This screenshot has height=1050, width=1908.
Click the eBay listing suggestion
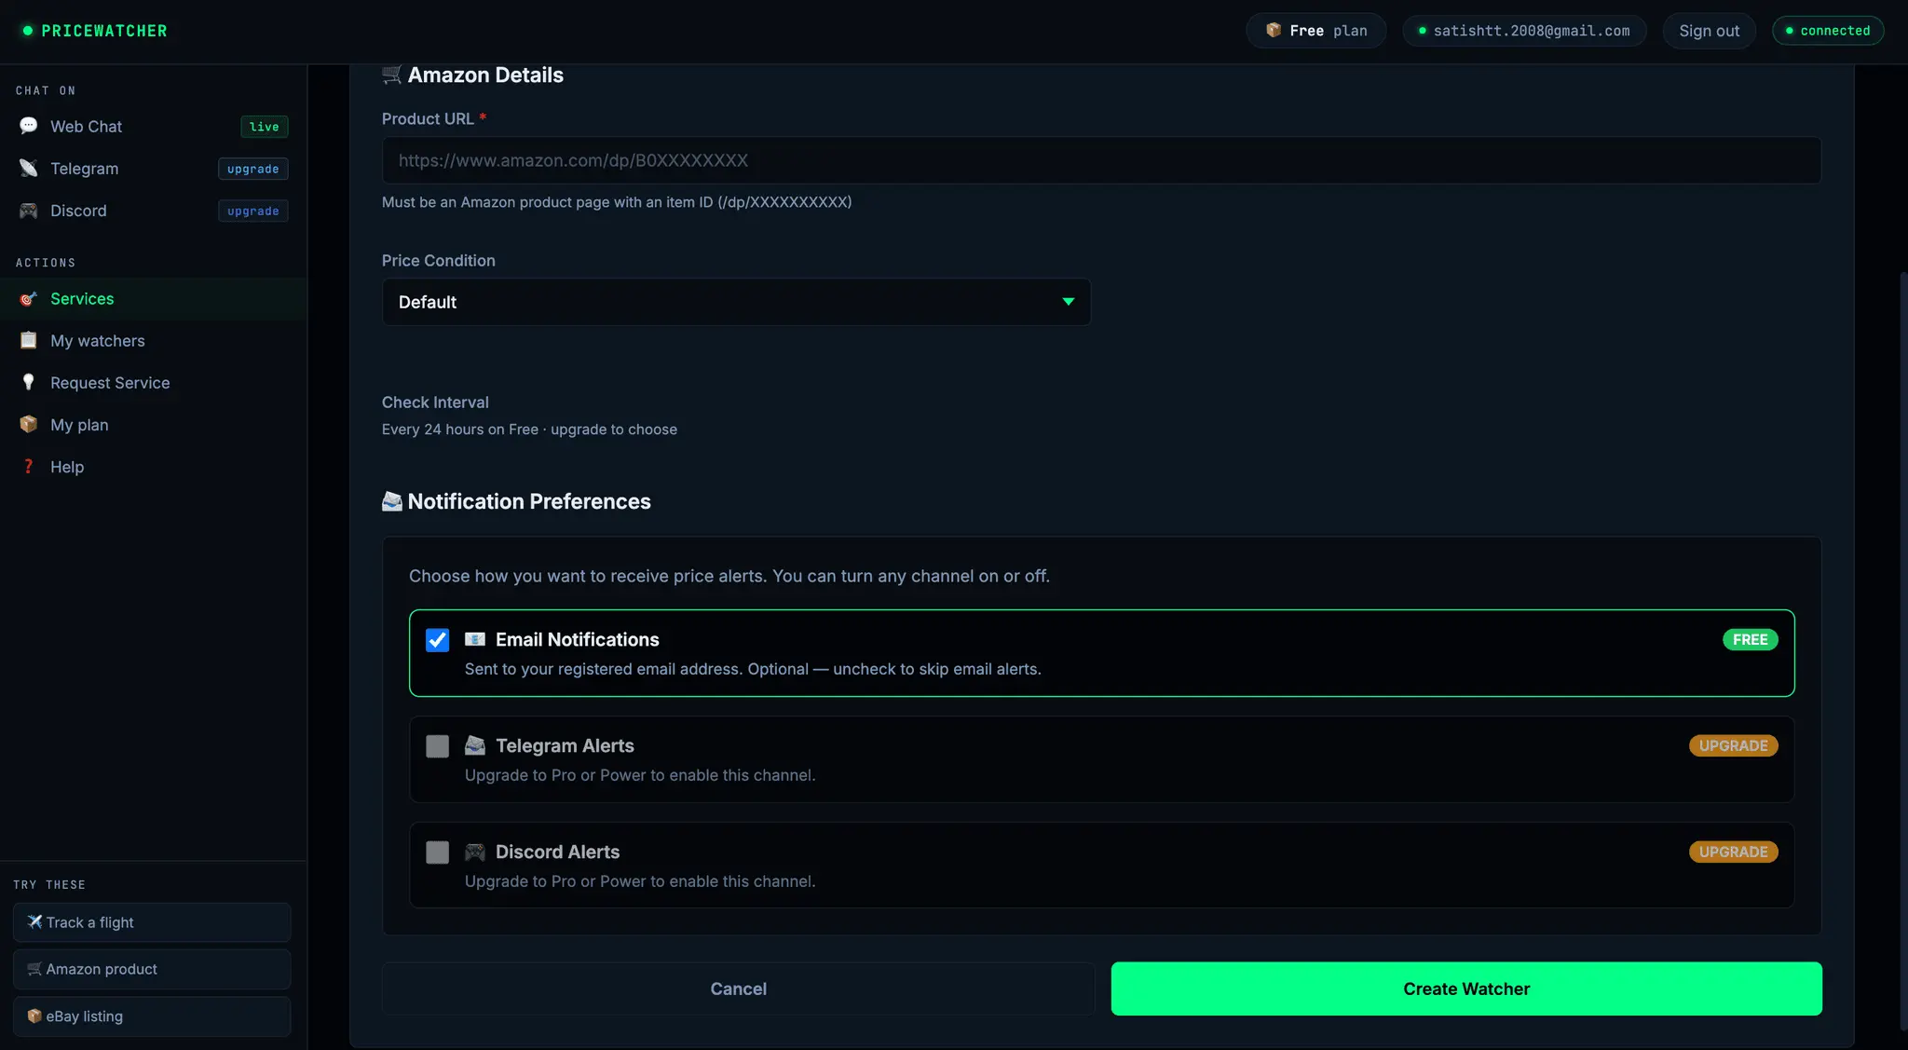(152, 1016)
